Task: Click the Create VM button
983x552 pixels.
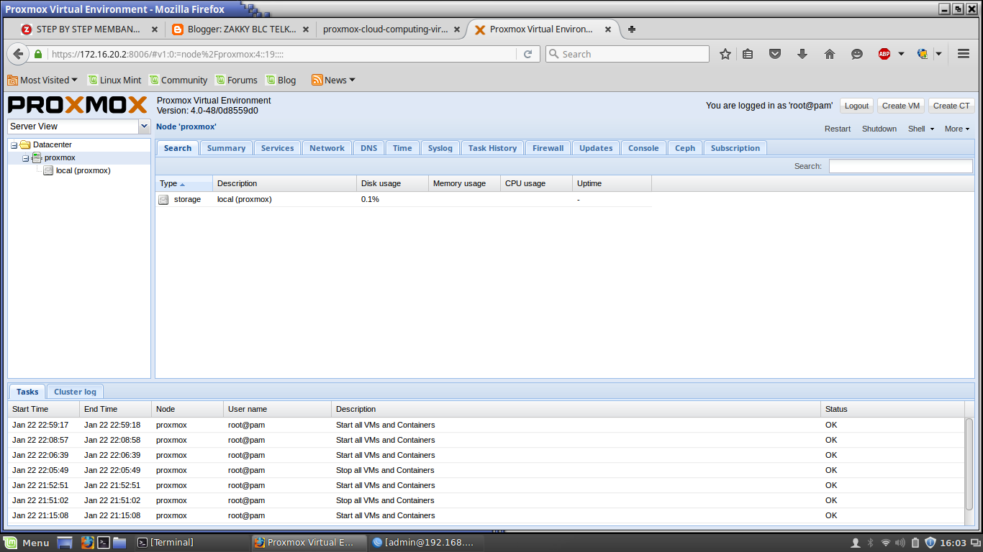Action: [901, 106]
